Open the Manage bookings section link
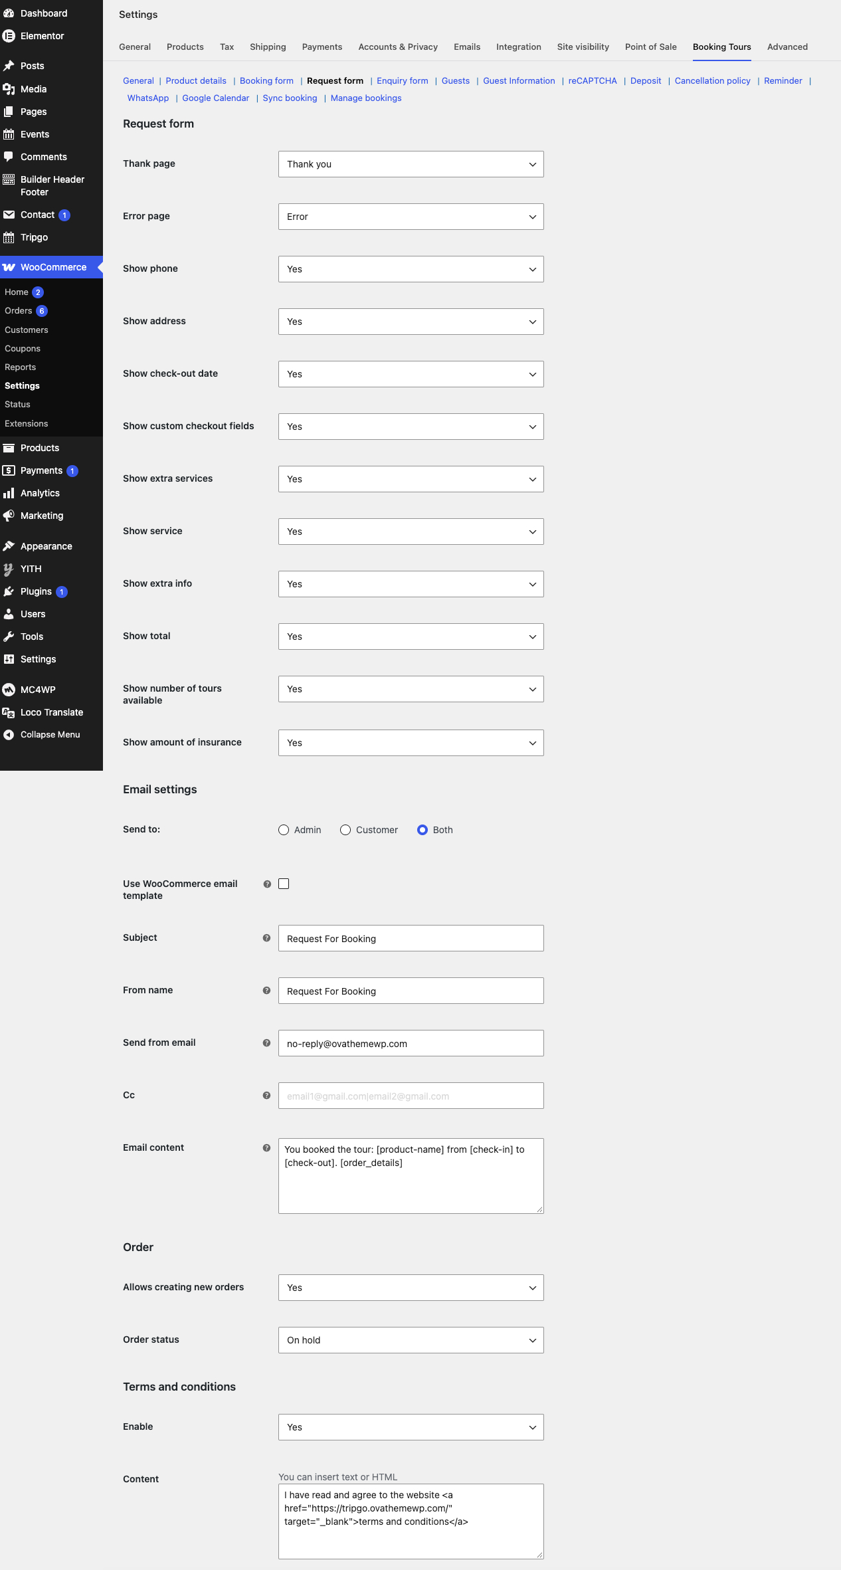 366,98
